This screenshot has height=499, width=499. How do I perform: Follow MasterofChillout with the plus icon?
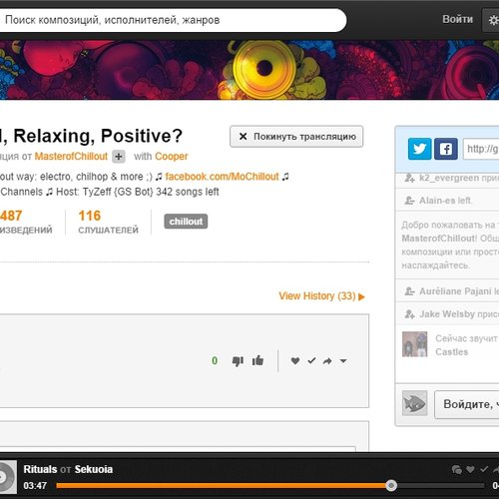[119, 157]
